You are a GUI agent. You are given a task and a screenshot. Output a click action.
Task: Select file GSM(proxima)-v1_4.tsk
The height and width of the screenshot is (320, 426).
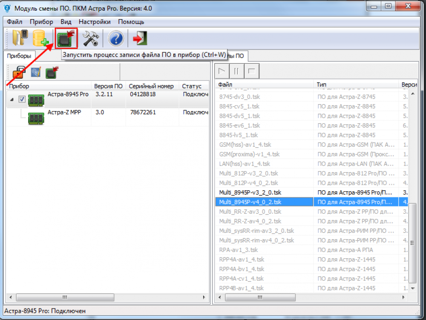pyautogui.click(x=249, y=154)
